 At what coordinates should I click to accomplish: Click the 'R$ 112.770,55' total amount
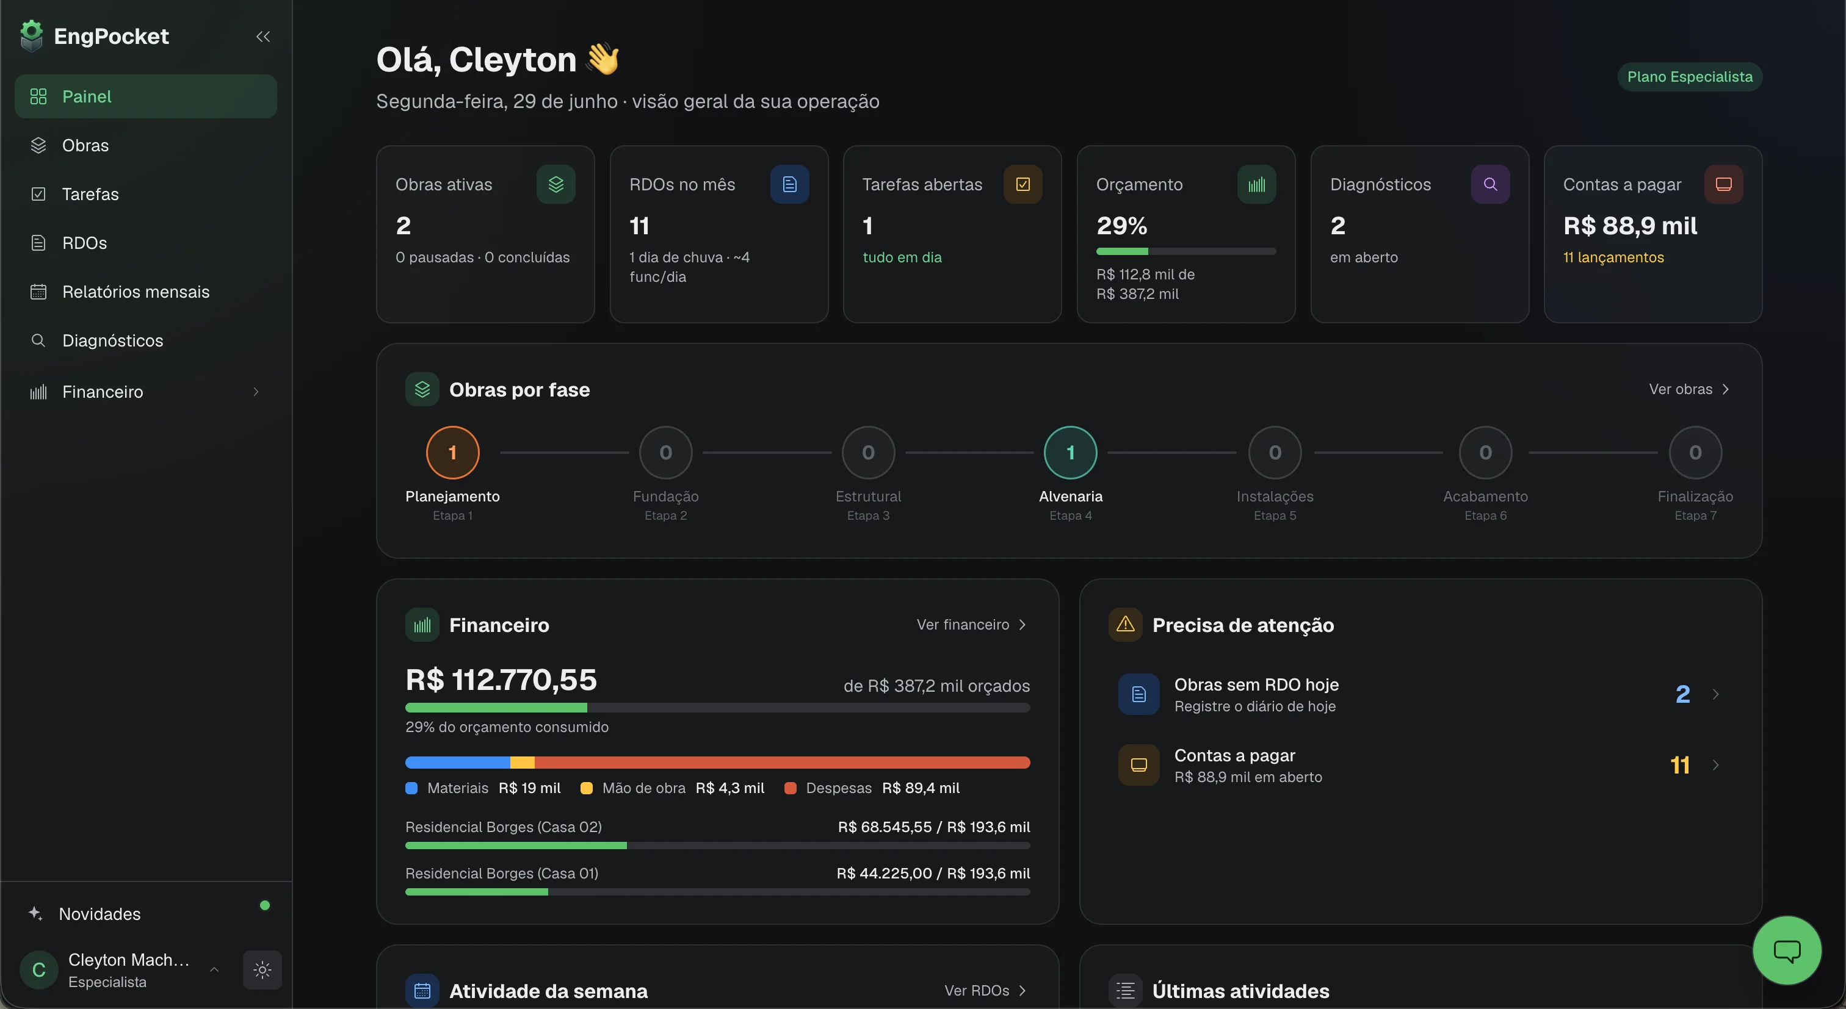[501, 680]
